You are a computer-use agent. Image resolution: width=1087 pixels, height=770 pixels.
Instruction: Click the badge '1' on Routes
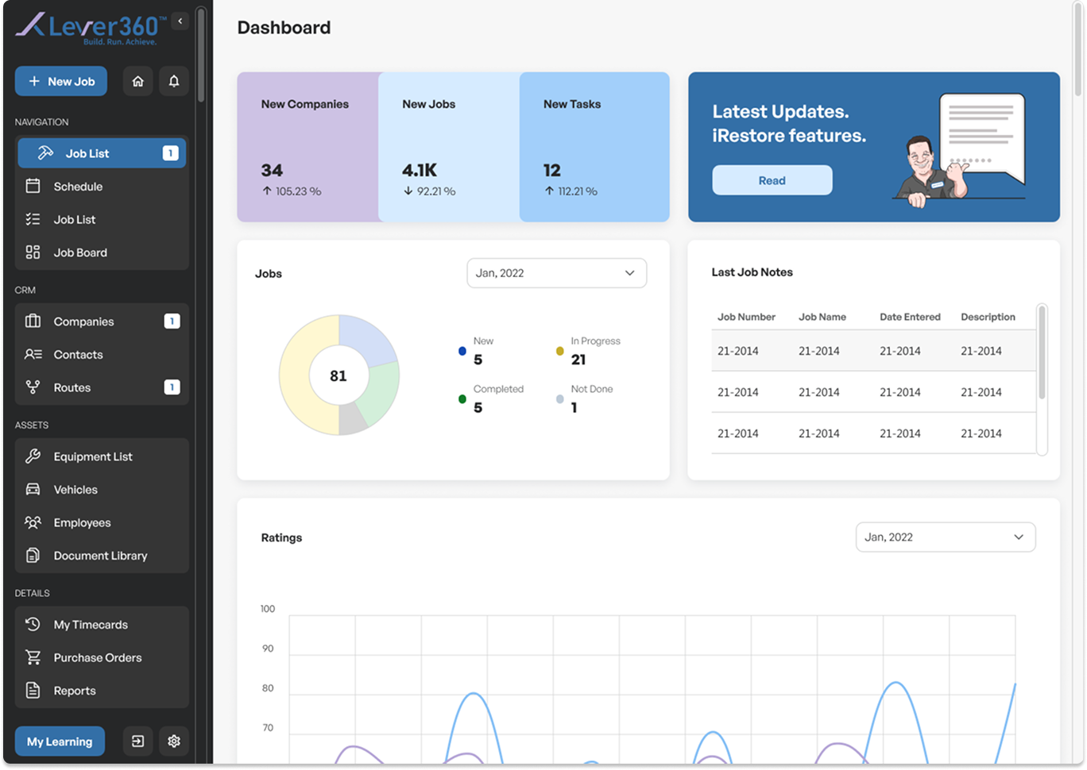[x=172, y=387]
